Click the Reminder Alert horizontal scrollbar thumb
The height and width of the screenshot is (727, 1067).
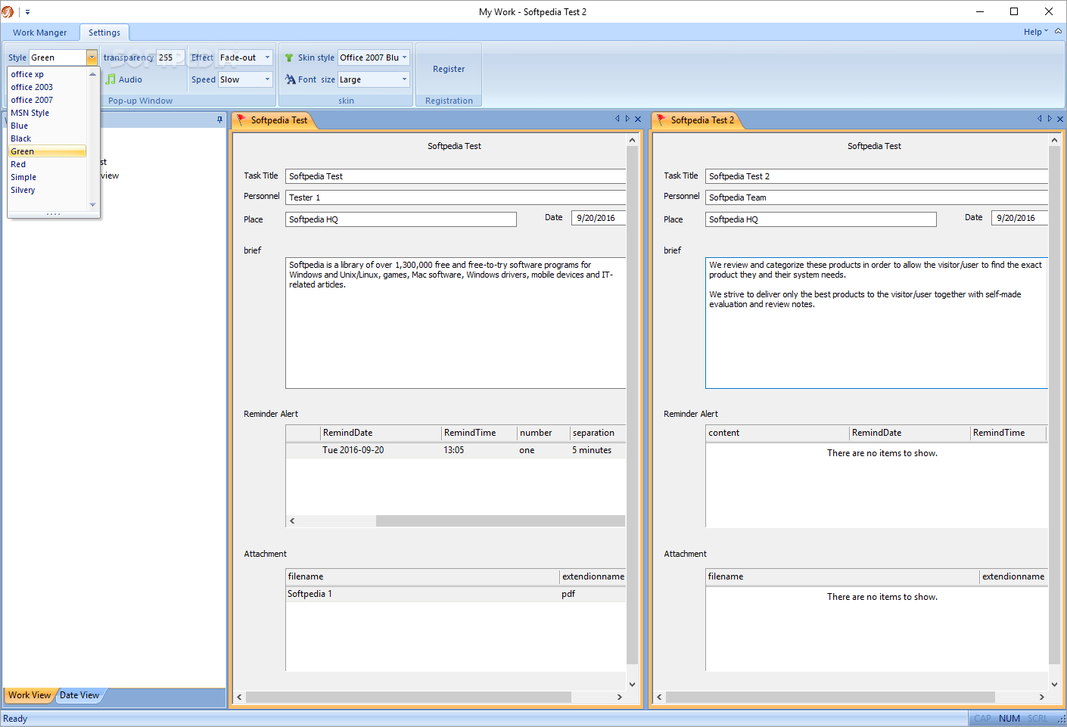[500, 521]
